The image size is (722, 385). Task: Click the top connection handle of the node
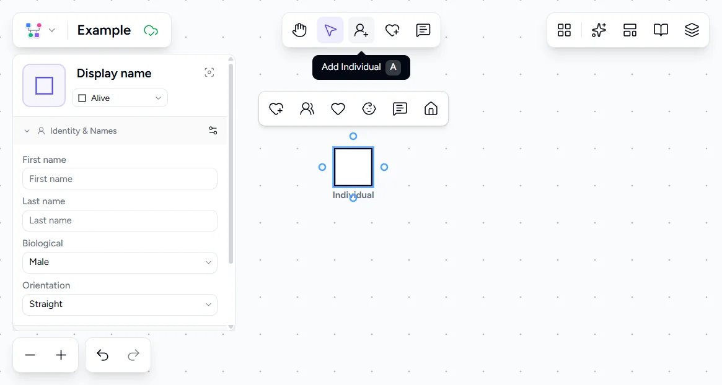pos(353,136)
